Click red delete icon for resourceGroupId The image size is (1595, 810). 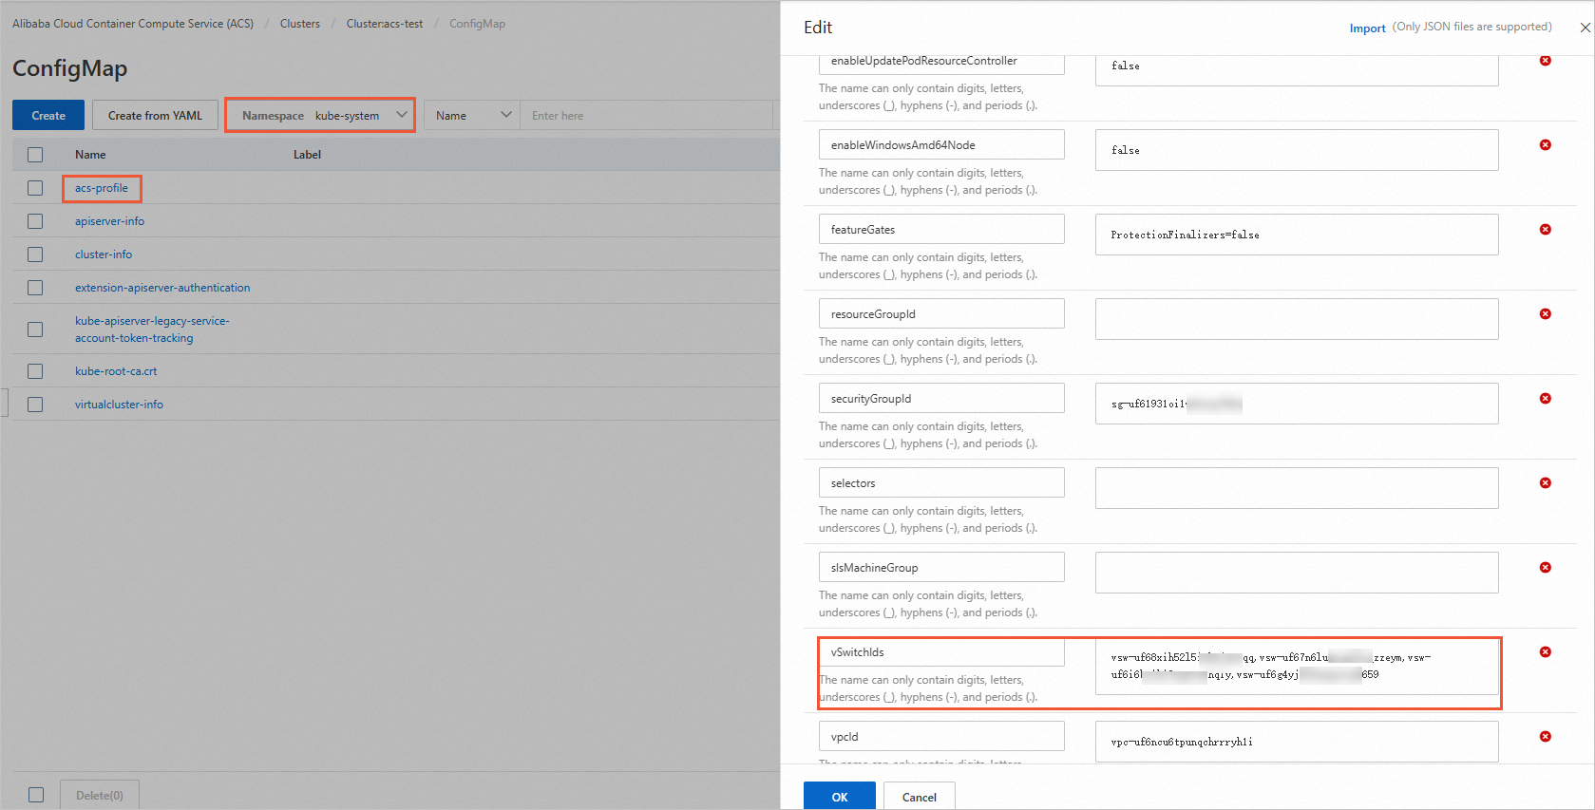1546,314
